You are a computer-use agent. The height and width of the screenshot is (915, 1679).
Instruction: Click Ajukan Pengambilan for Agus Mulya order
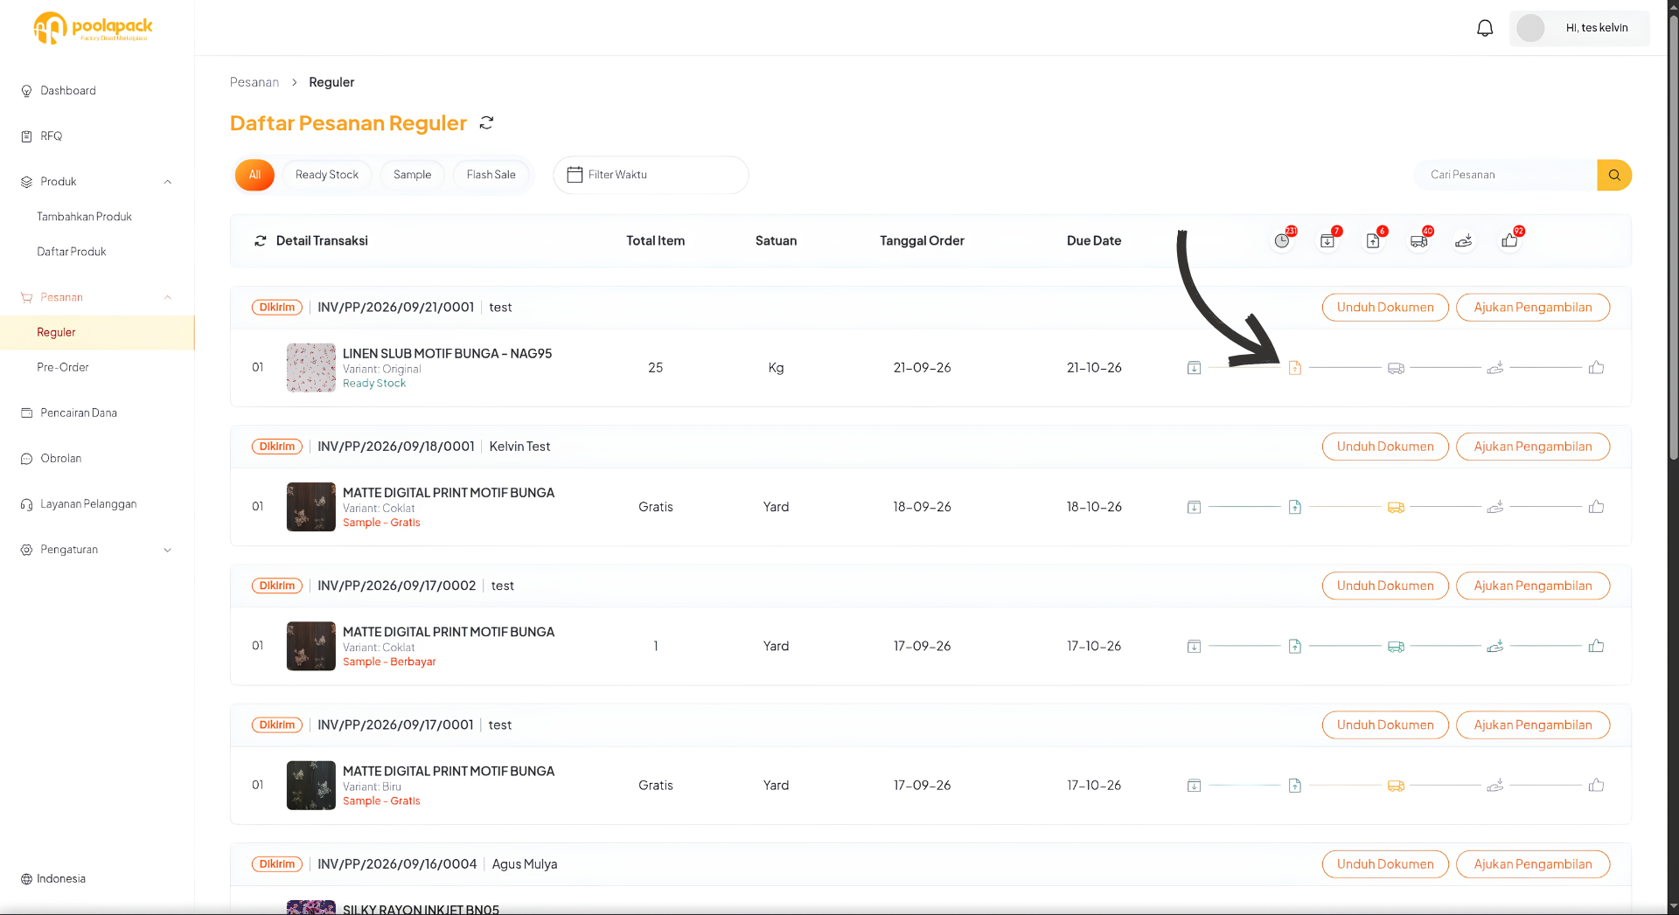point(1533,864)
